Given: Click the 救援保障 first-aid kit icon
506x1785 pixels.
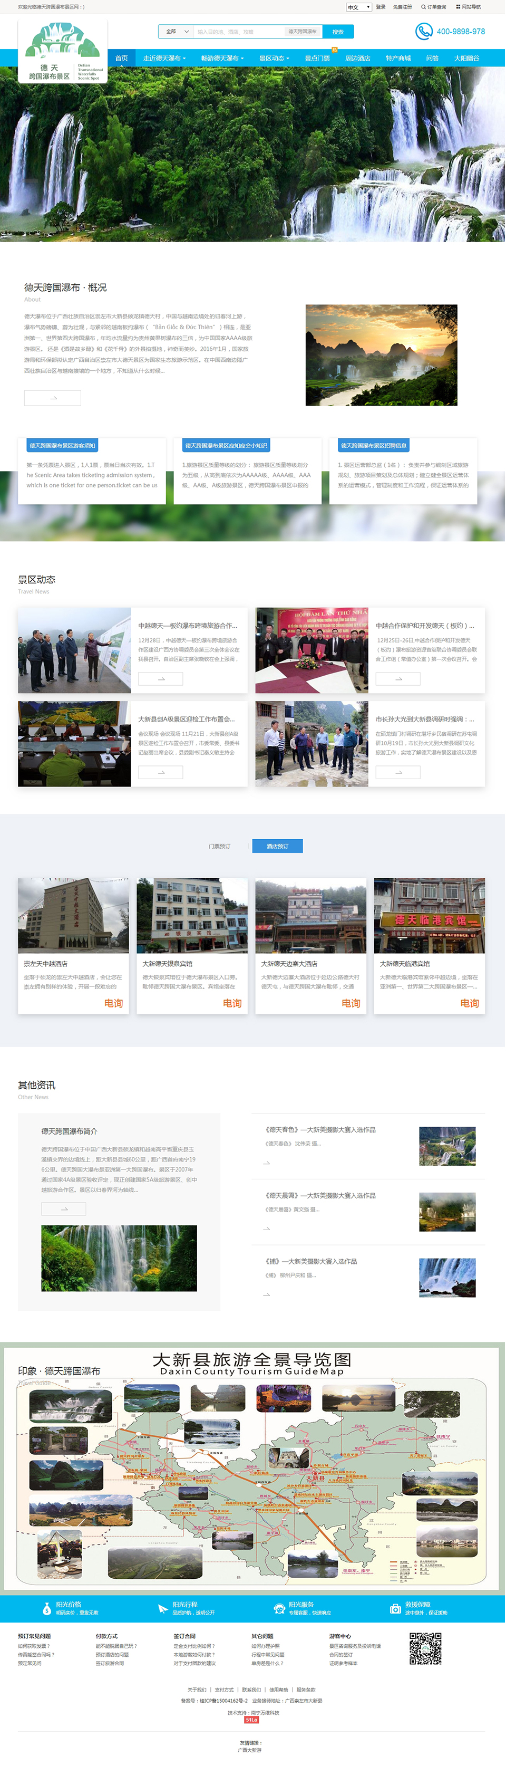Looking at the screenshot, I should 395,1608.
